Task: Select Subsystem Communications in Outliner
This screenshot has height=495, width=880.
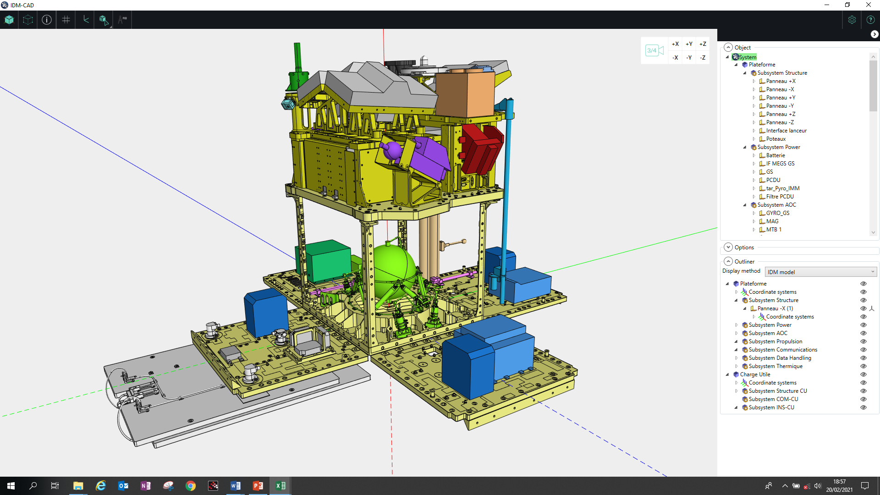Action: click(783, 350)
